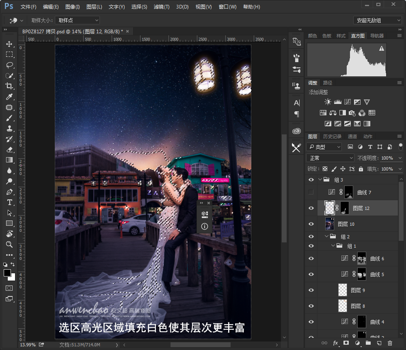The width and height of the screenshot is (406, 350).
Task: Open the 不透明度 opacity dropdown arrow
Action: pos(400,158)
